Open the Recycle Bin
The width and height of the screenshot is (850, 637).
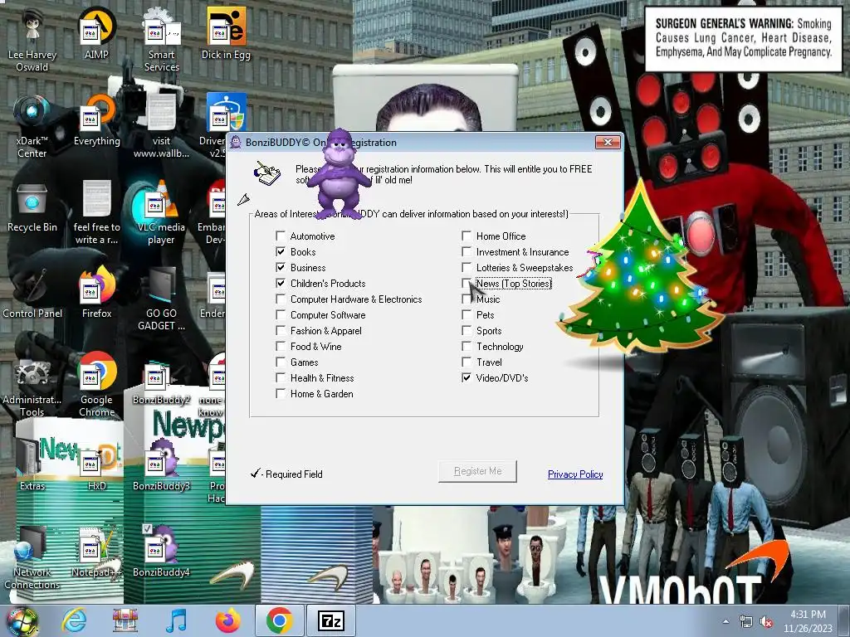coord(32,208)
